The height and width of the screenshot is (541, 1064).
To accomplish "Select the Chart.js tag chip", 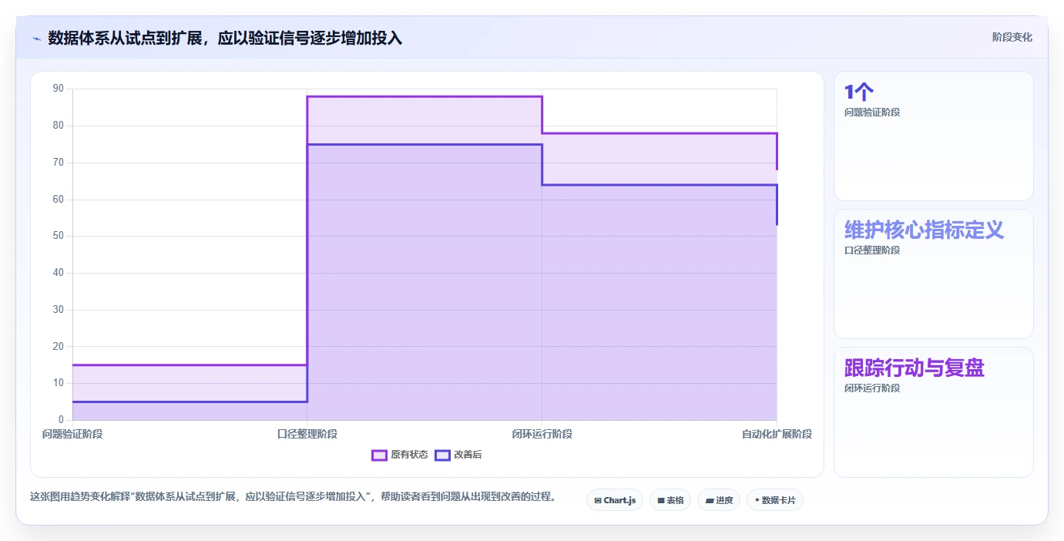I will click(x=615, y=500).
